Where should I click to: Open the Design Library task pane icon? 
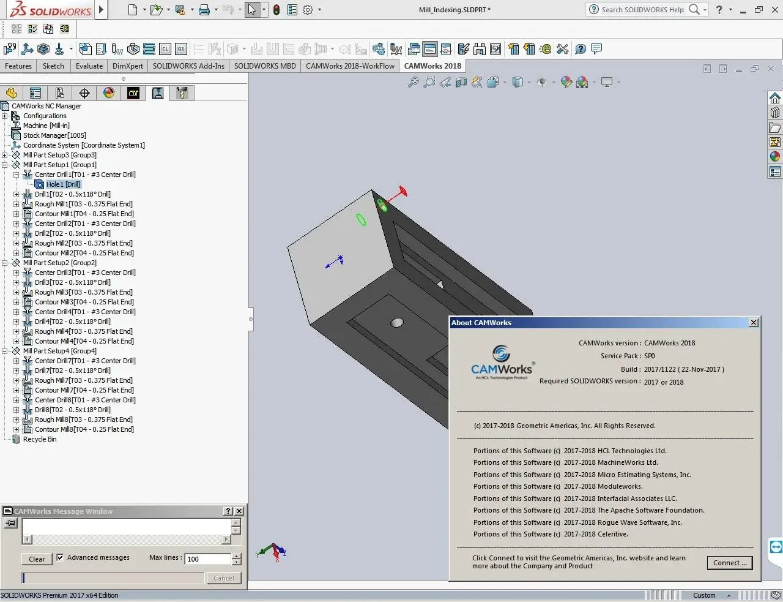[775, 113]
